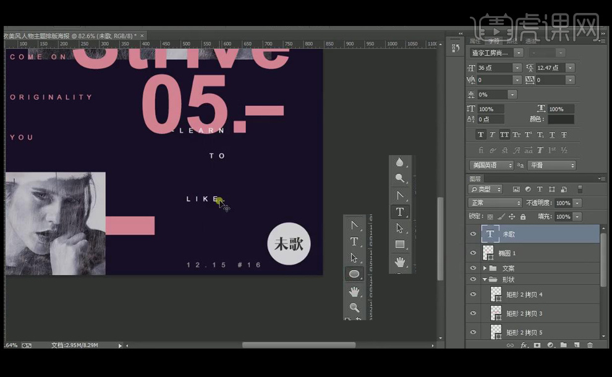Image resolution: width=612 pixels, height=377 pixels.
Task: Filter layers by pixel layers icon
Action: pos(516,189)
